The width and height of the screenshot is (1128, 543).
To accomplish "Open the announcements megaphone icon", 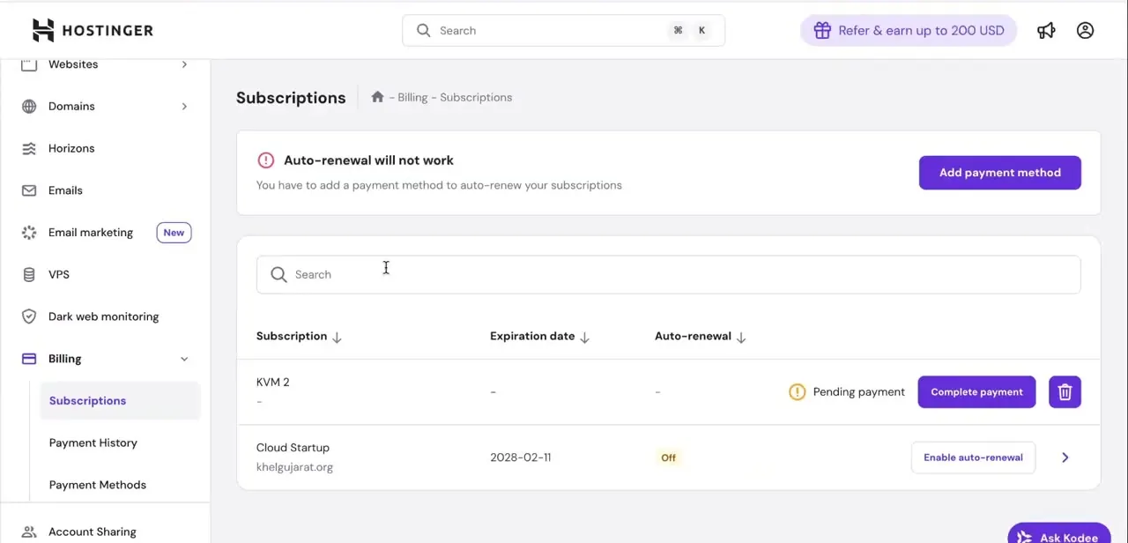I will pyautogui.click(x=1046, y=31).
